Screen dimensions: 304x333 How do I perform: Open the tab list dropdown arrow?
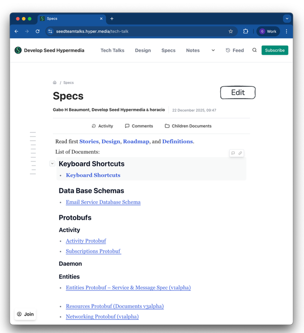pyautogui.click(x=287, y=19)
